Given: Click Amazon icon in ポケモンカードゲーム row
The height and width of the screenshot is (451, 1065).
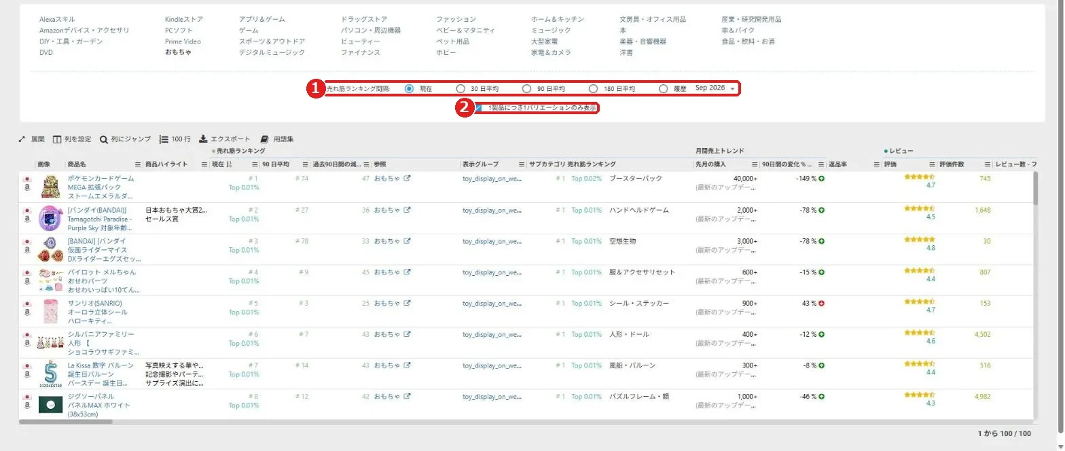Looking at the screenshot, I should 27,188.
